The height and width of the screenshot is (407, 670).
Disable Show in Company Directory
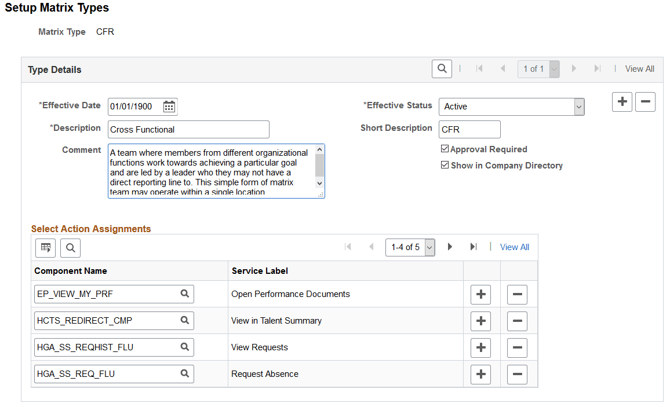[445, 165]
